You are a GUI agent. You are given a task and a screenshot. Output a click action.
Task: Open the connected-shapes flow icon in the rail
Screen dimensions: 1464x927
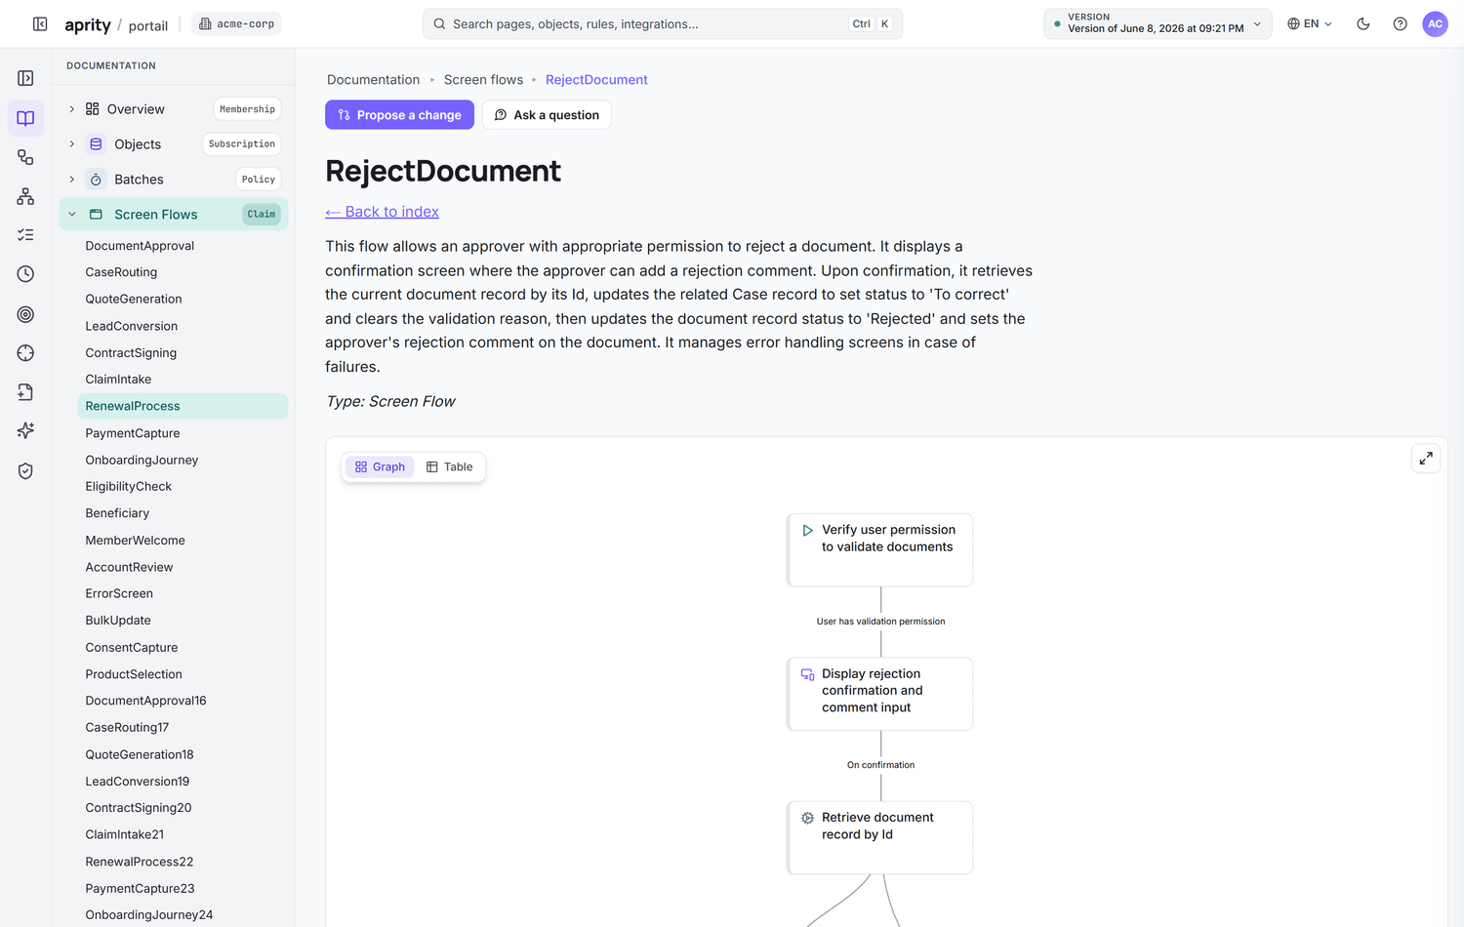25,157
